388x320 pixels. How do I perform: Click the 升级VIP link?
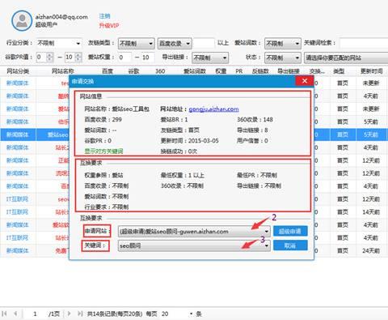pos(109,25)
